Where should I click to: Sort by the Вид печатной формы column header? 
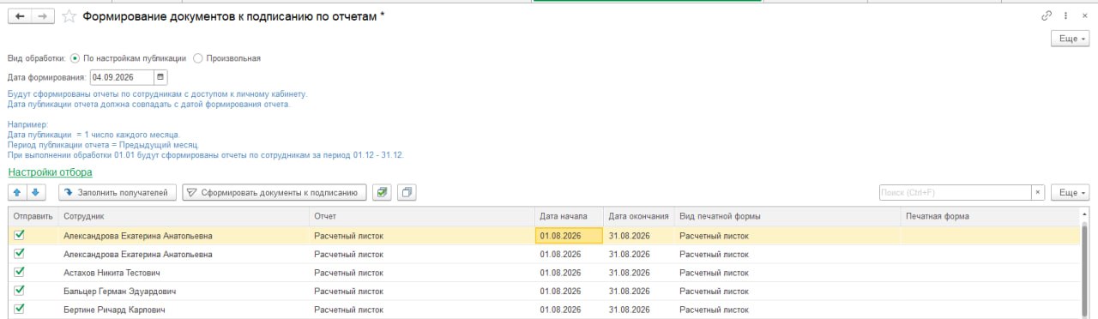(787, 216)
